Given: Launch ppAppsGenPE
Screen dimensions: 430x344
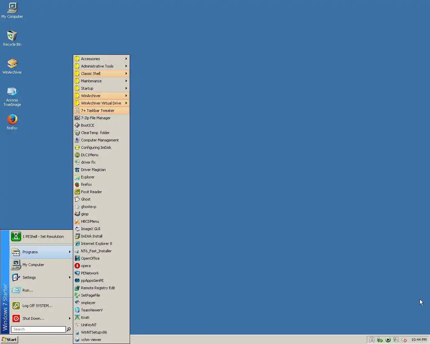Looking at the screenshot, I should point(101,281).
